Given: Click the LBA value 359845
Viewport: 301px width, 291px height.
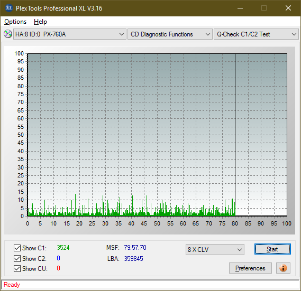Looking at the screenshot, I should tap(133, 259).
